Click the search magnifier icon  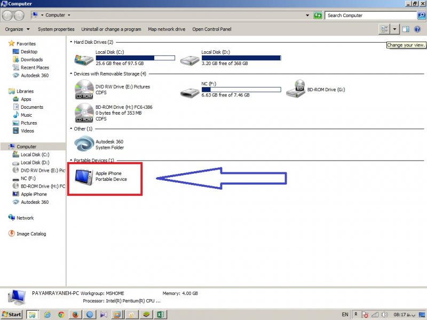tap(421, 15)
